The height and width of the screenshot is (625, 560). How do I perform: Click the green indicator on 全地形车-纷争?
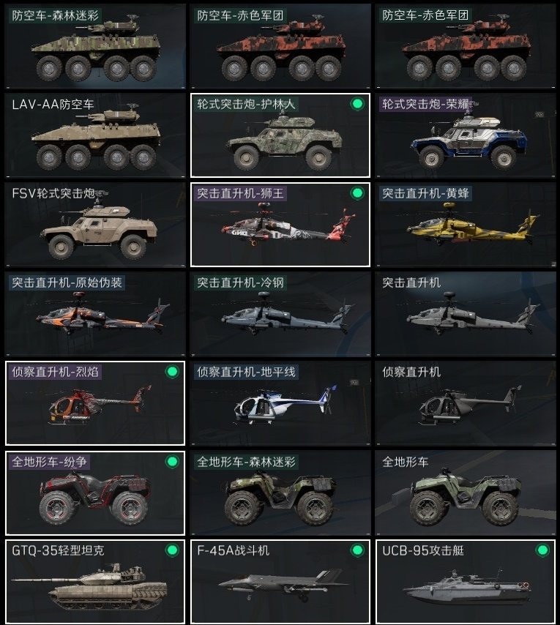tap(172, 462)
